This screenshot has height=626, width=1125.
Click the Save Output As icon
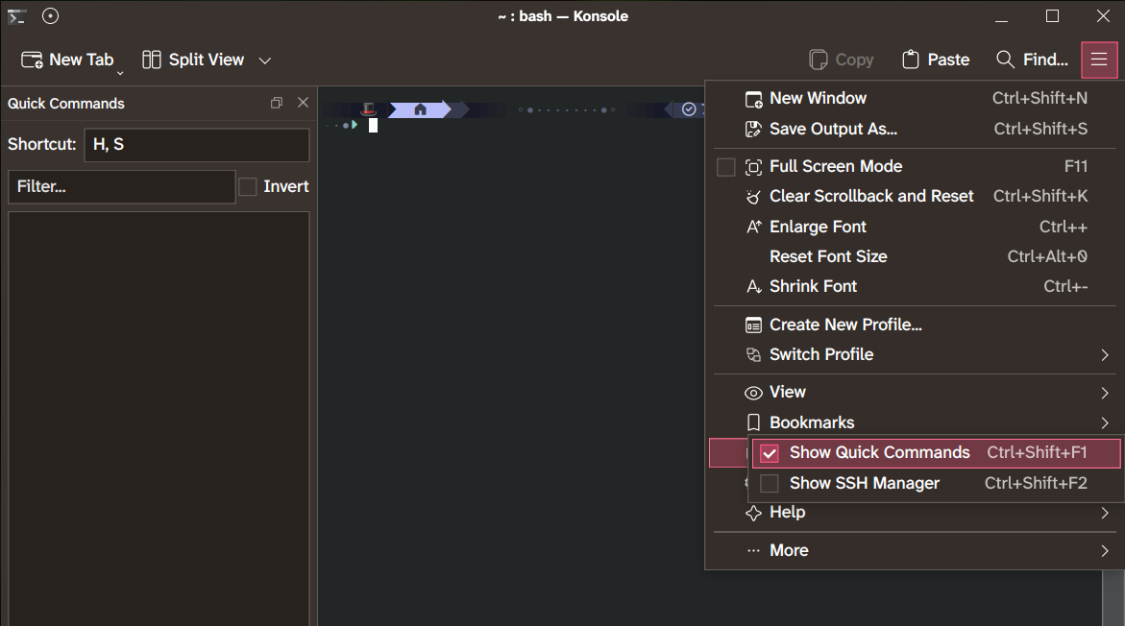coord(753,129)
